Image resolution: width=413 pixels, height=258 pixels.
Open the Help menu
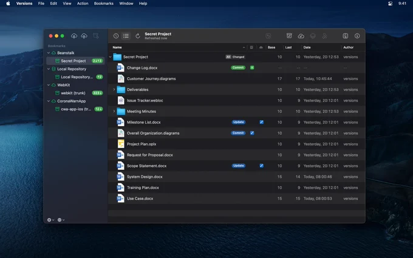click(143, 4)
